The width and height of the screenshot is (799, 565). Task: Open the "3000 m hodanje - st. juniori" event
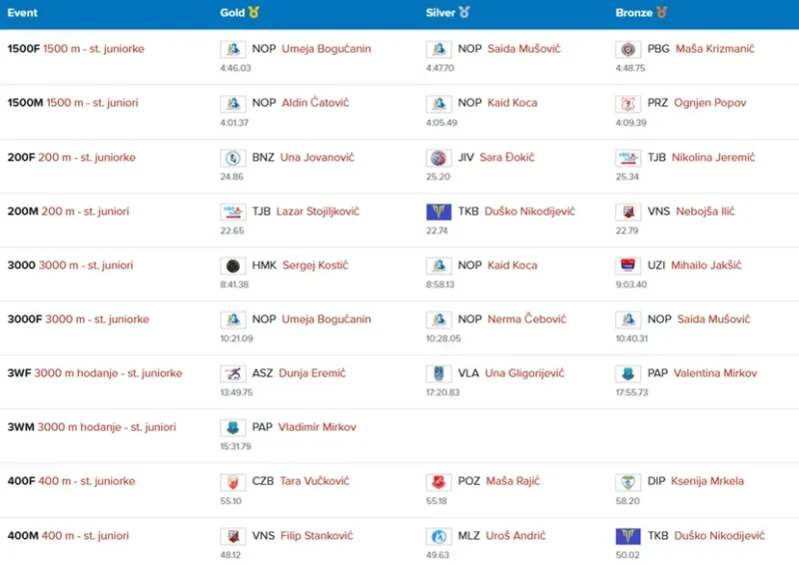[x=107, y=427]
